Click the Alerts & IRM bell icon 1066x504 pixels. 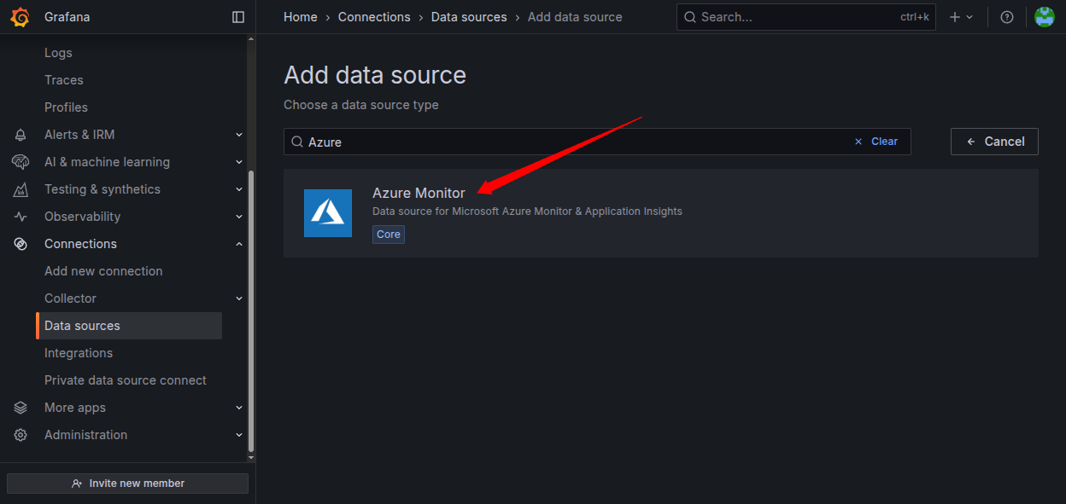20,135
